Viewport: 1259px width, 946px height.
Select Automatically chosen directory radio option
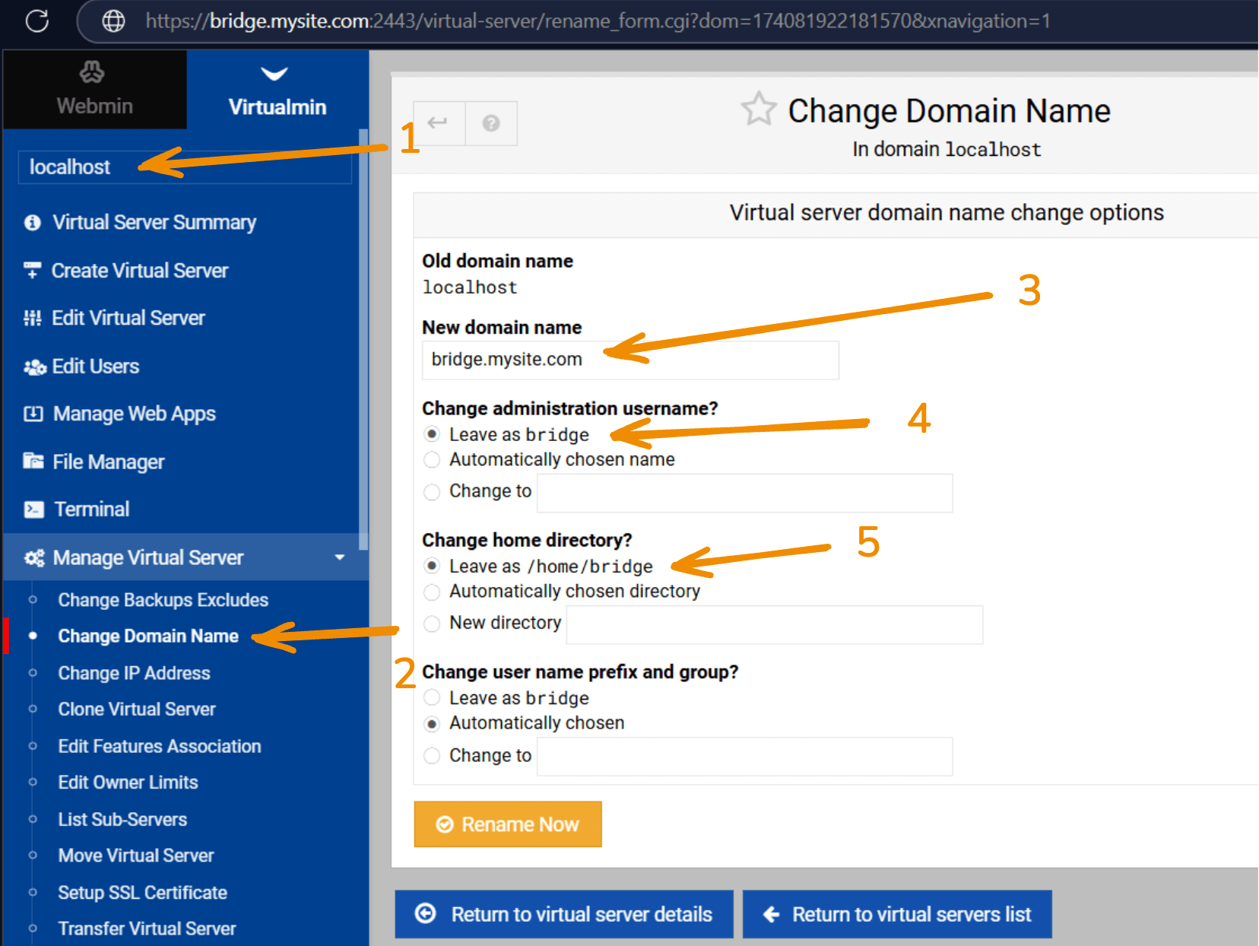tap(432, 592)
